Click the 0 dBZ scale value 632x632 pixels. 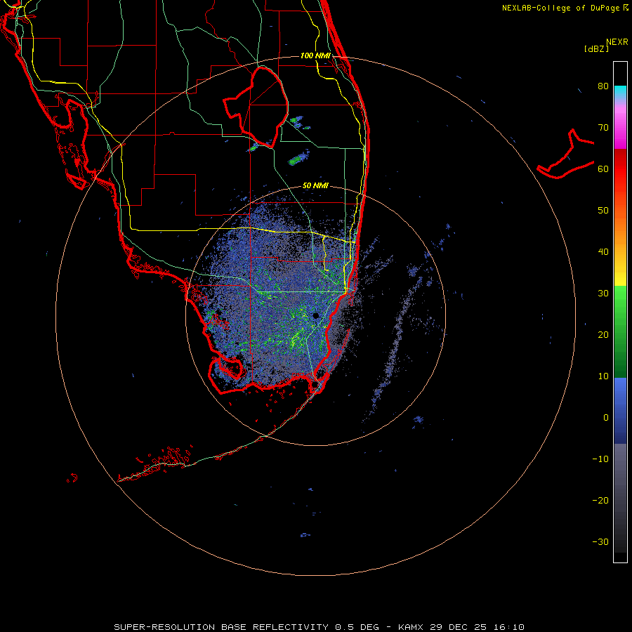tap(606, 418)
